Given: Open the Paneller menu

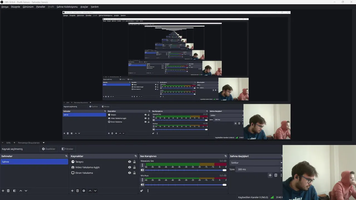Looking at the screenshot, I should tap(41, 7).
